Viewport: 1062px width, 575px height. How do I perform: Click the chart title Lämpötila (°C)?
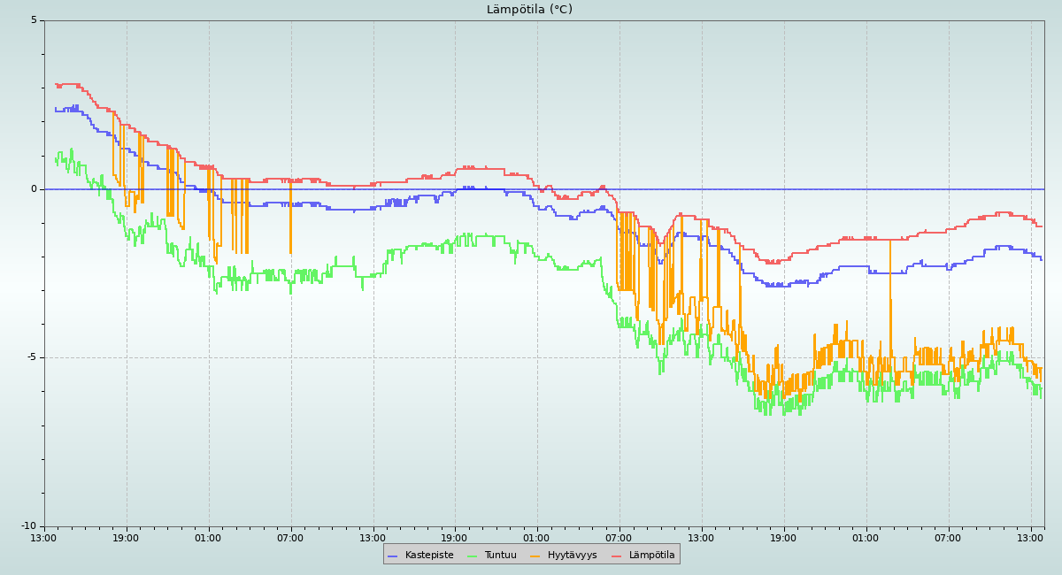[x=529, y=10]
